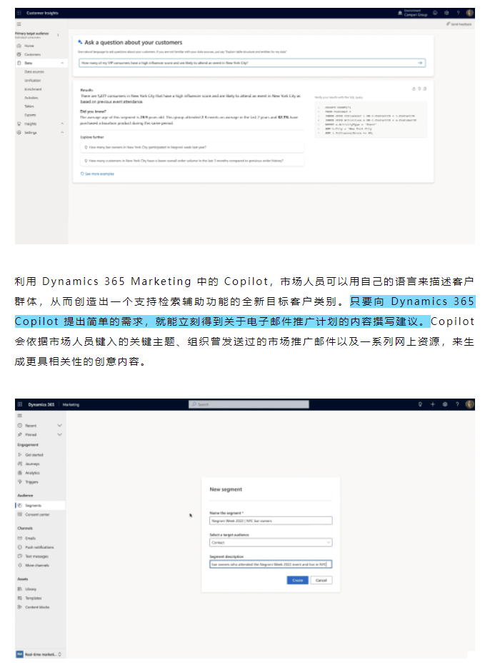This screenshot has width=485, height=670.
Task: Click Create button in New segment dialog
Action: pyautogui.click(x=297, y=580)
